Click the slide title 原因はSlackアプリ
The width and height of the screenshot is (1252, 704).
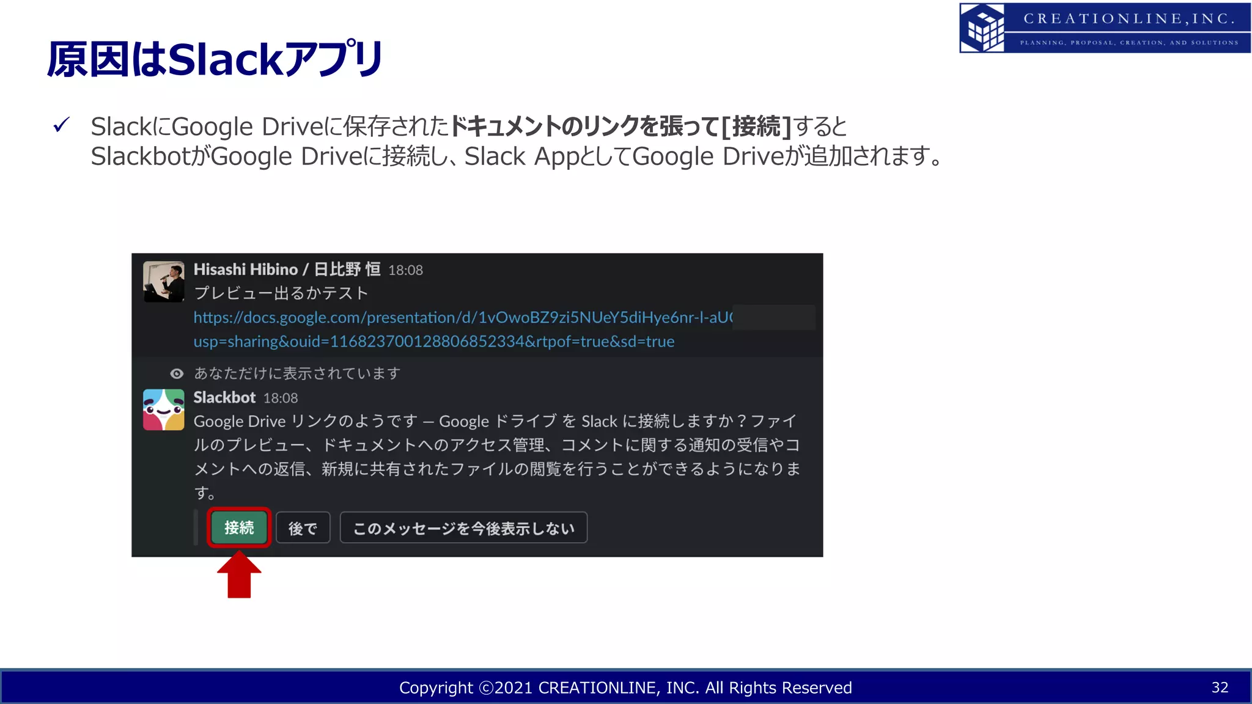click(215, 59)
